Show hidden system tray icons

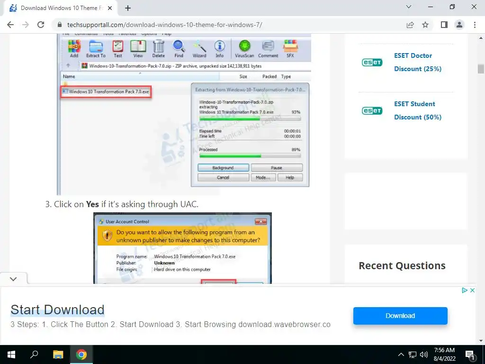coord(401,355)
